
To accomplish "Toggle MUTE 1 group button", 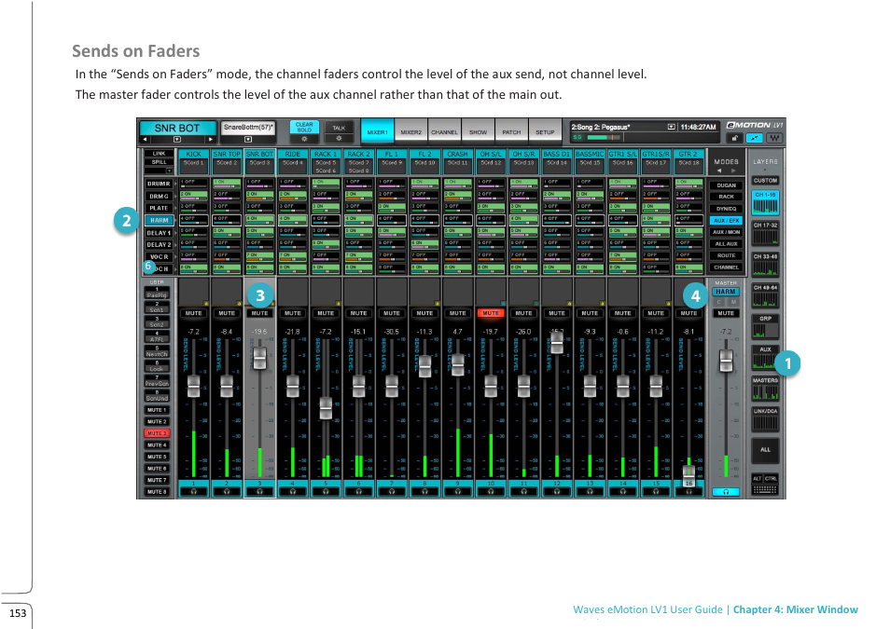I will tap(157, 409).
